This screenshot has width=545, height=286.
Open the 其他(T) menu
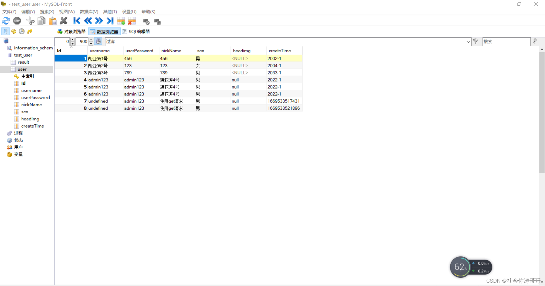[110, 12]
